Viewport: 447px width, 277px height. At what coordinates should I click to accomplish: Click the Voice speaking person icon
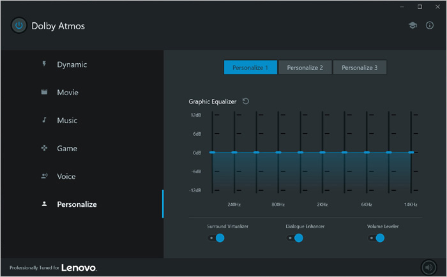[44, 176]
